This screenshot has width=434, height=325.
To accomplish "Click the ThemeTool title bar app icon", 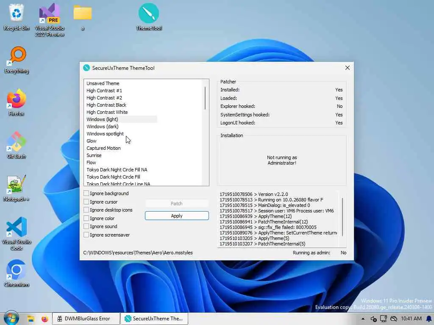I will click(x=86, y=68).
